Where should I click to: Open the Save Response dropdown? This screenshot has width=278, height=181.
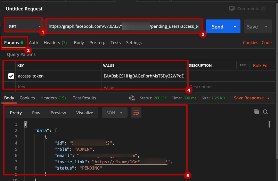click(252, 98)
